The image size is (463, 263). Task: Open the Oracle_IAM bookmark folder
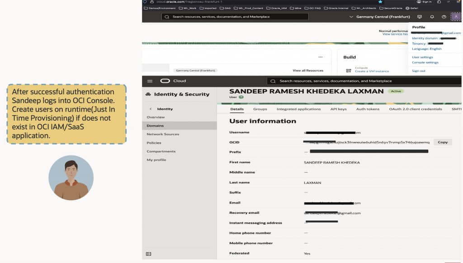tap(276, 8)
